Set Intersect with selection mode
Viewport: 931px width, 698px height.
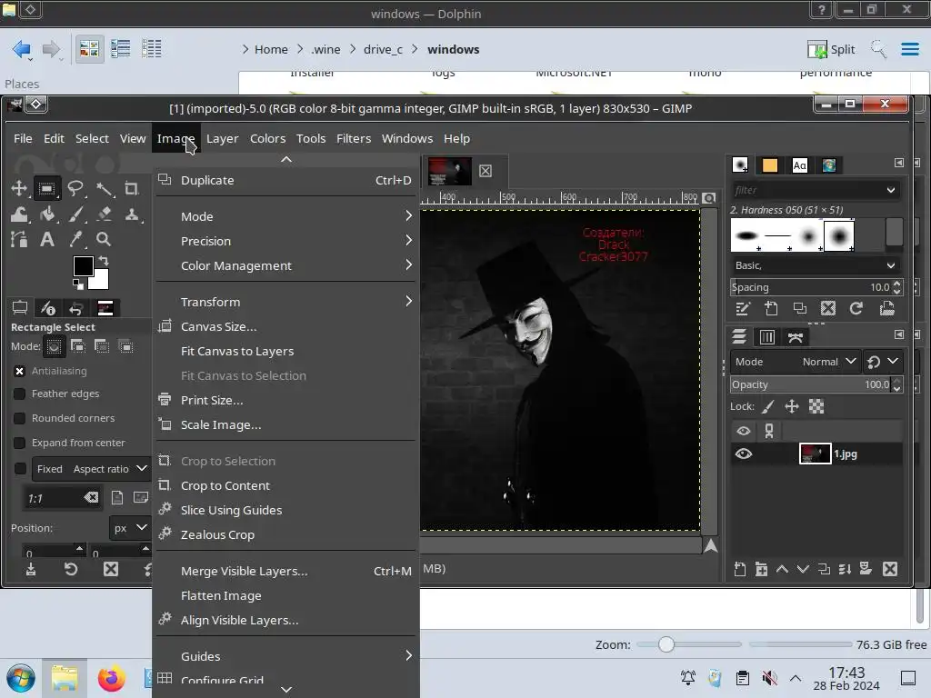click(125, 346)
